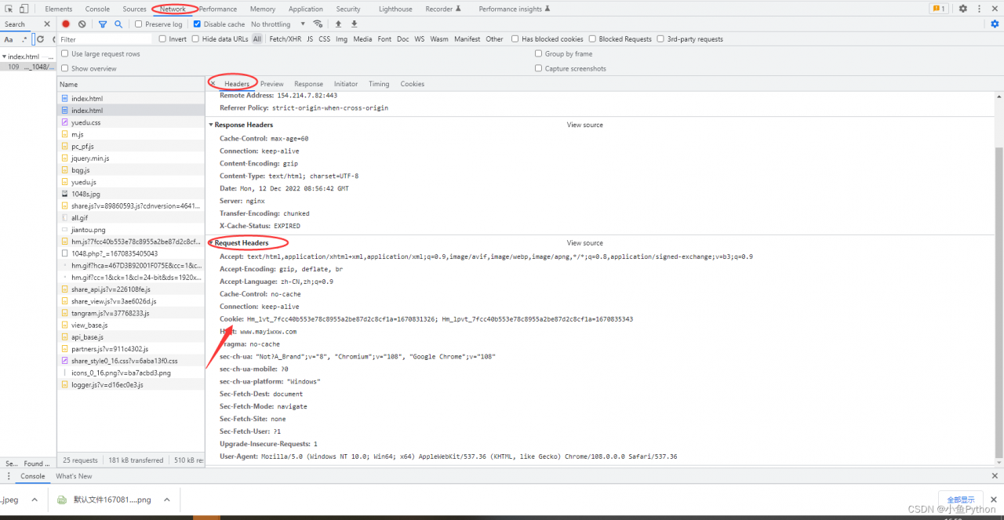Click the issues counter badge showing 1
The image size is (1004, 520).
pos(937,9)
